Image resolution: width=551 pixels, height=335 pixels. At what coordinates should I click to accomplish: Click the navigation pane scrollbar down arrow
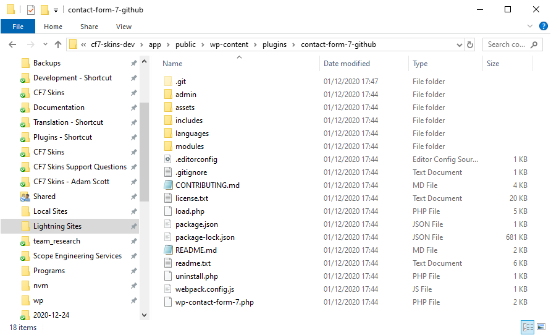pos(145,315)
